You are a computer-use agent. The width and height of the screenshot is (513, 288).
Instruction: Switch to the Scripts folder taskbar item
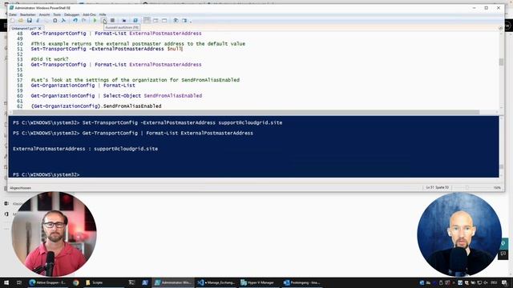(104, 282)
